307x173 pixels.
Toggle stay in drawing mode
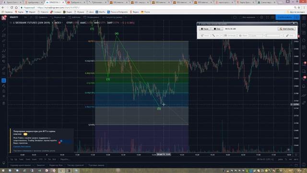coord(4,86)
